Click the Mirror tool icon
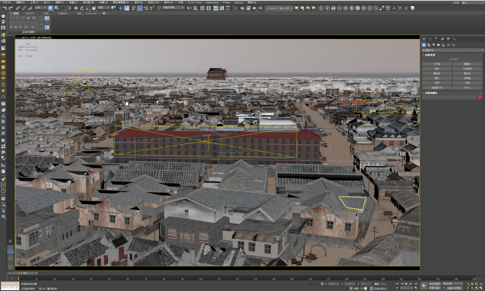 pyautogui.click(x=189, y=8)
